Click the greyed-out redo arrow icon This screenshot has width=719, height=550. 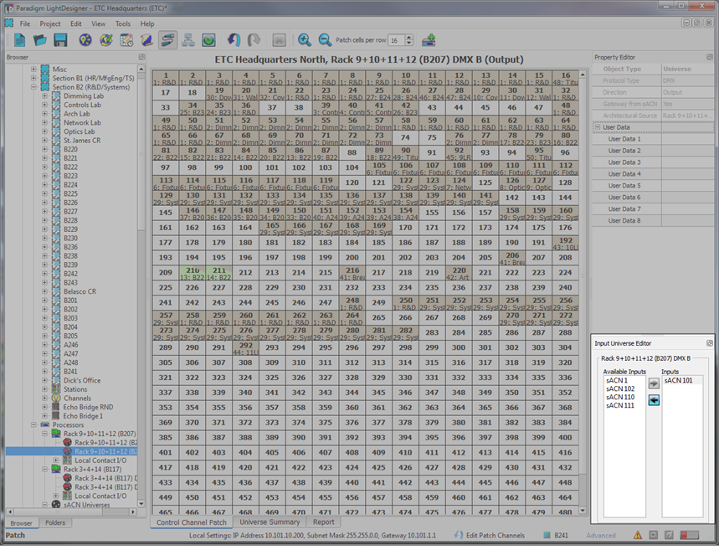pos(254,40)
